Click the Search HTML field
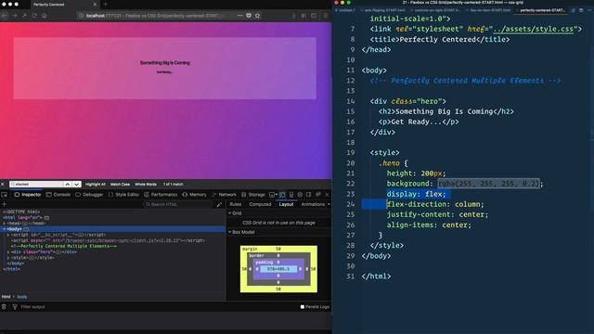 pos(178,204)
